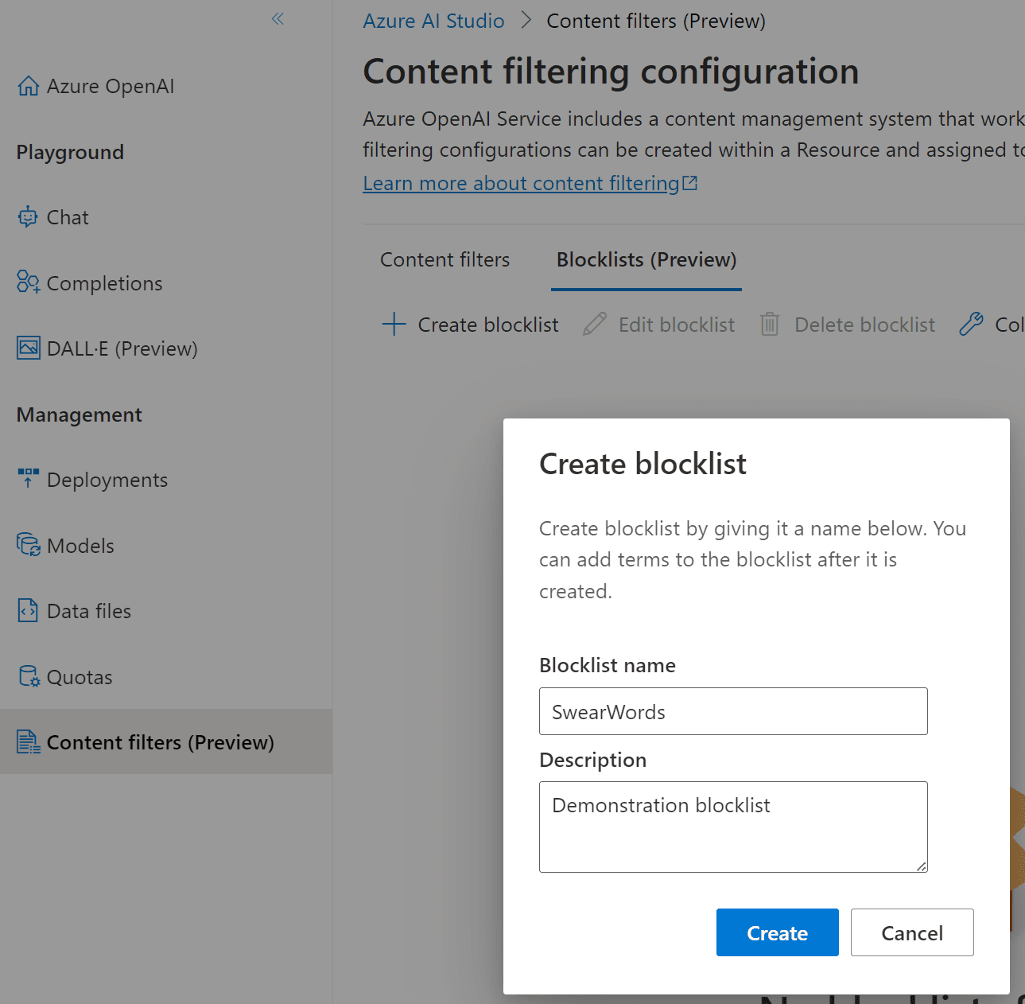Screen dimensions: 1025x1004
Task: Navigate to Deployments
Action: tap(92, 480)
